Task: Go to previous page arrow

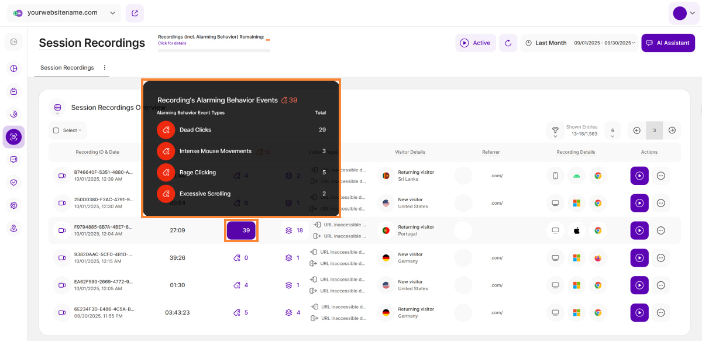Action: 637,130
